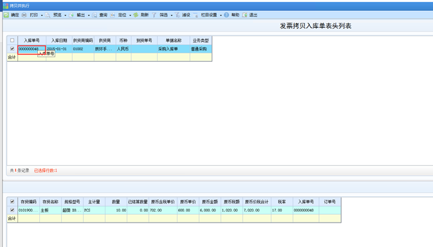
Task: Click the green 刷新 refresh icon
Action: click(x=136, y=15)
